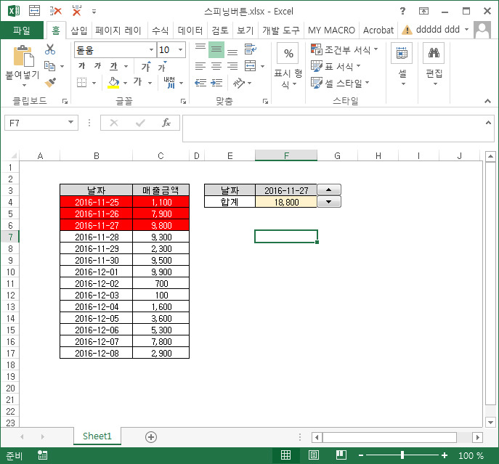Expand the border style options
The height and width of the screenshot is (464, 499).
94,83
